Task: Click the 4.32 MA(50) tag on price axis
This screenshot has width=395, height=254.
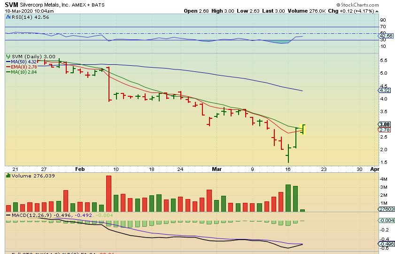Action: 385,90
